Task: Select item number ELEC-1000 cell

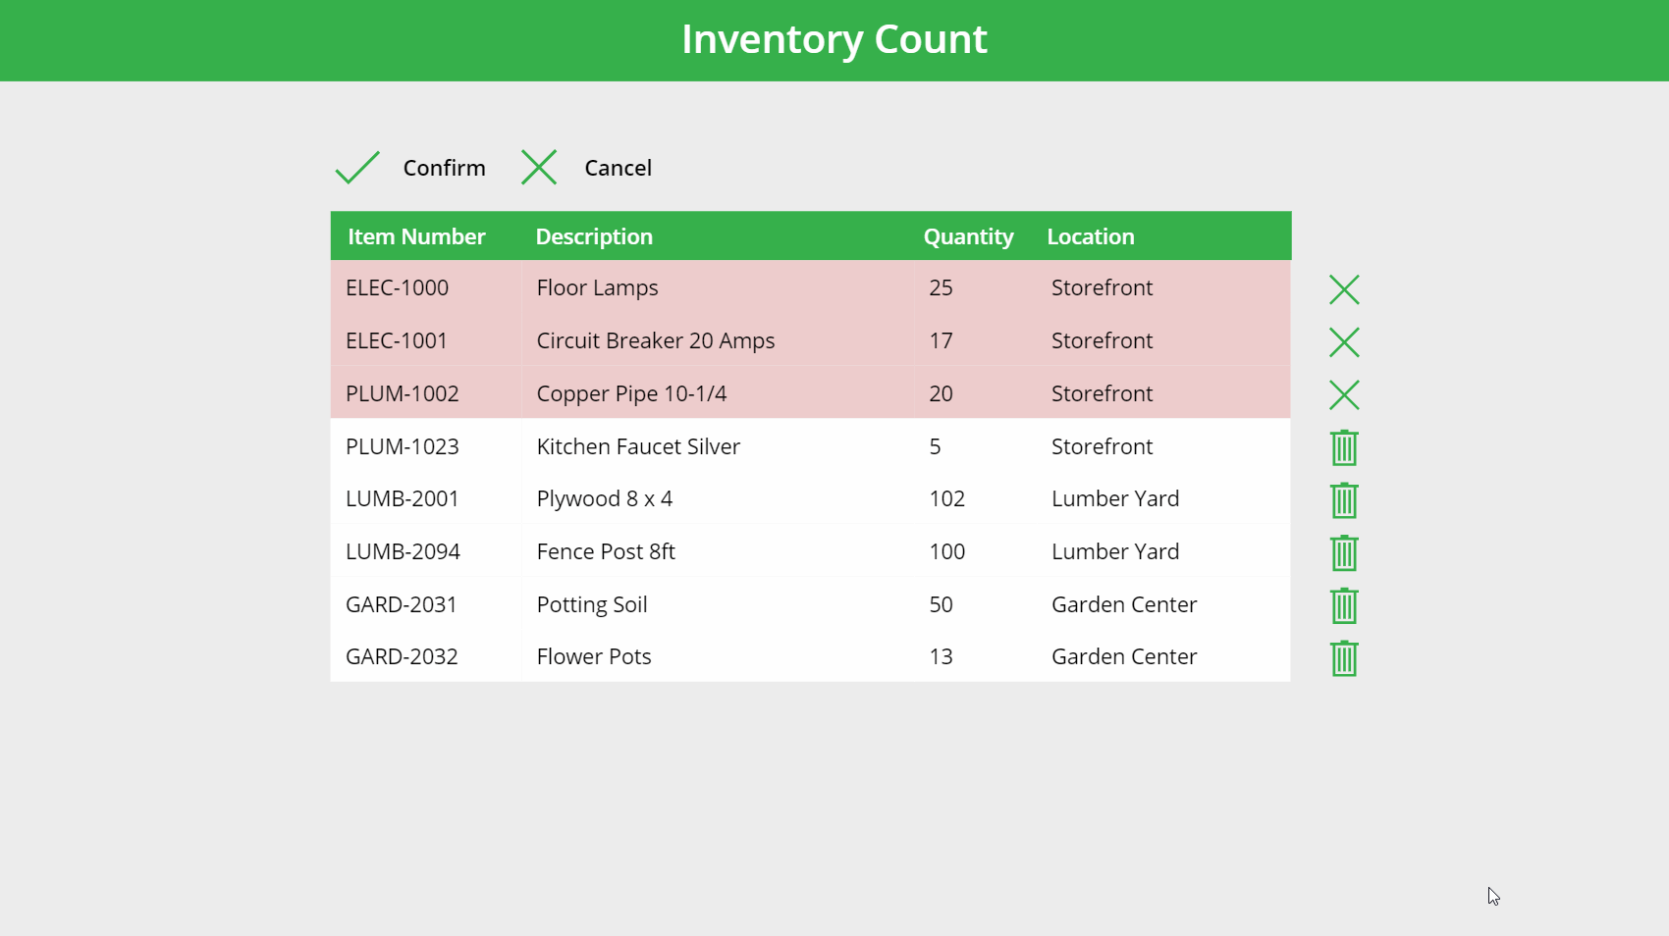Action: pos(398,288)
